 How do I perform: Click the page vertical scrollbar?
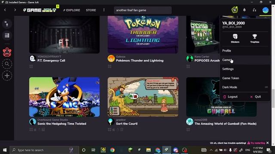(x=273, y=98)
